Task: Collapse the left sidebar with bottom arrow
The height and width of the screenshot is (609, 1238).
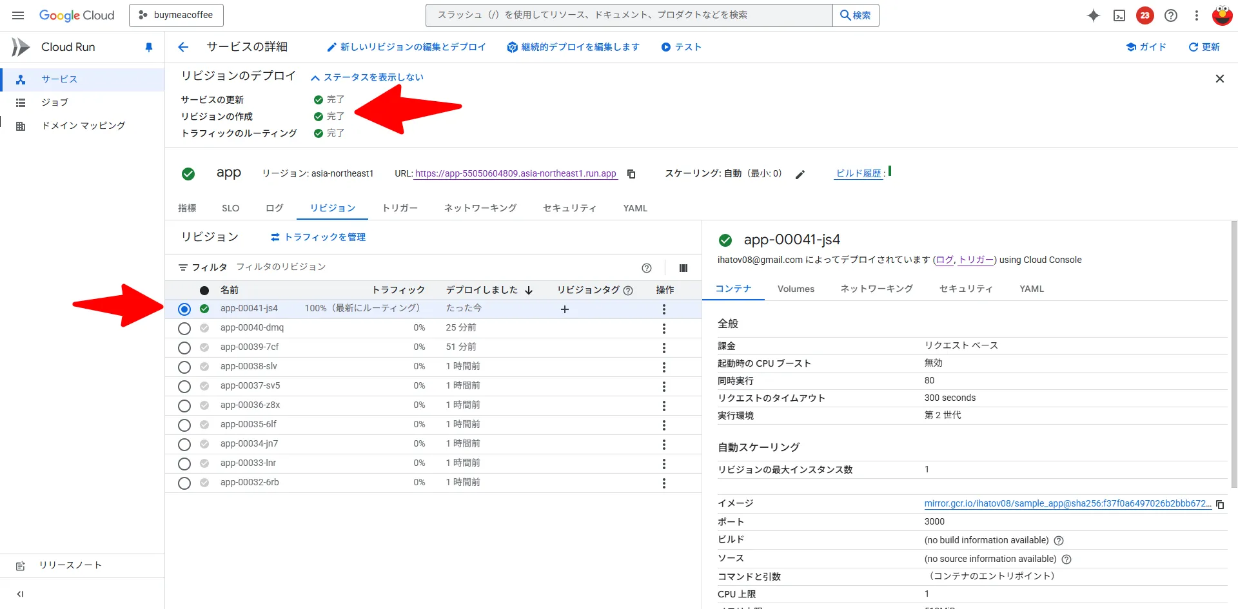Action: (x=20, y=594)
